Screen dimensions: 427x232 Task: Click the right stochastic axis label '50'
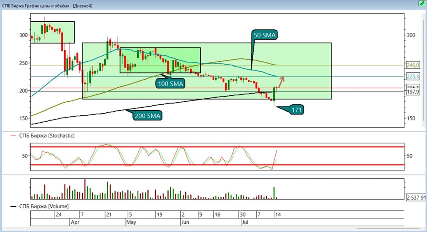pos(409,156)
